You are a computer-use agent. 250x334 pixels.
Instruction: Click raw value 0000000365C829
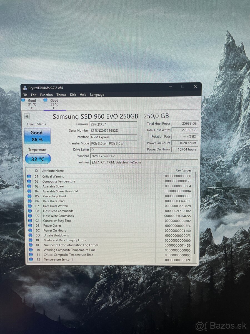click(x=178, y=206)
